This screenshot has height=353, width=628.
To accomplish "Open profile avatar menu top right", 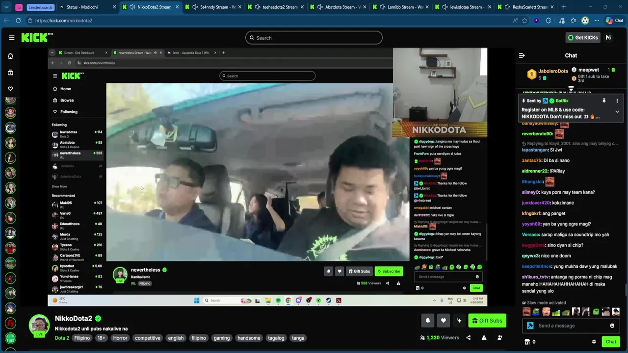I will point(608,38).
